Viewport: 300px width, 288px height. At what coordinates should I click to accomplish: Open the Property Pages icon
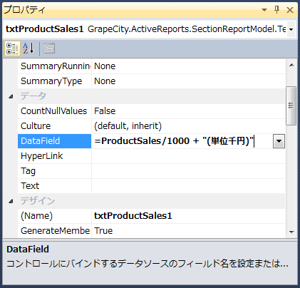(x=49, y=48)
